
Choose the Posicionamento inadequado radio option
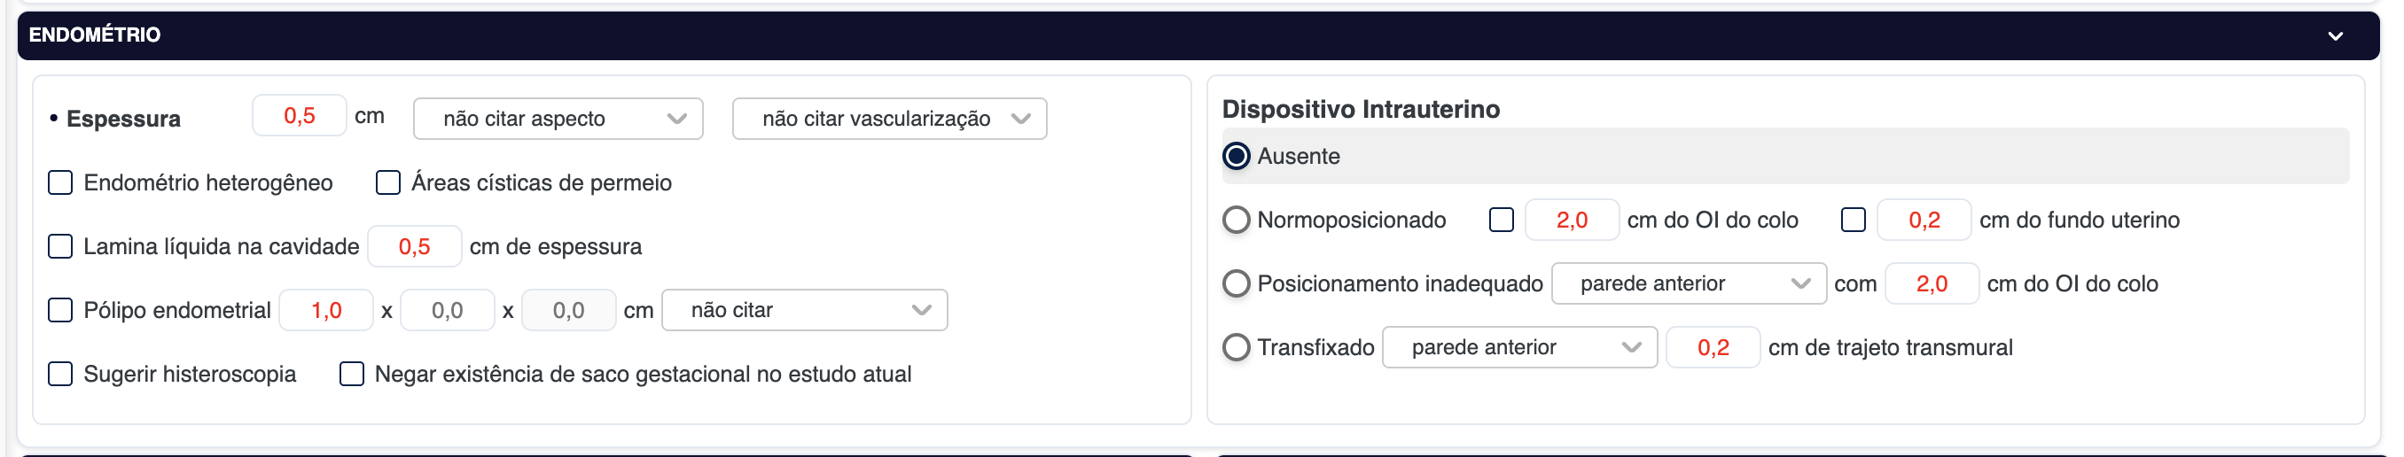click(x=1237, y=283)
